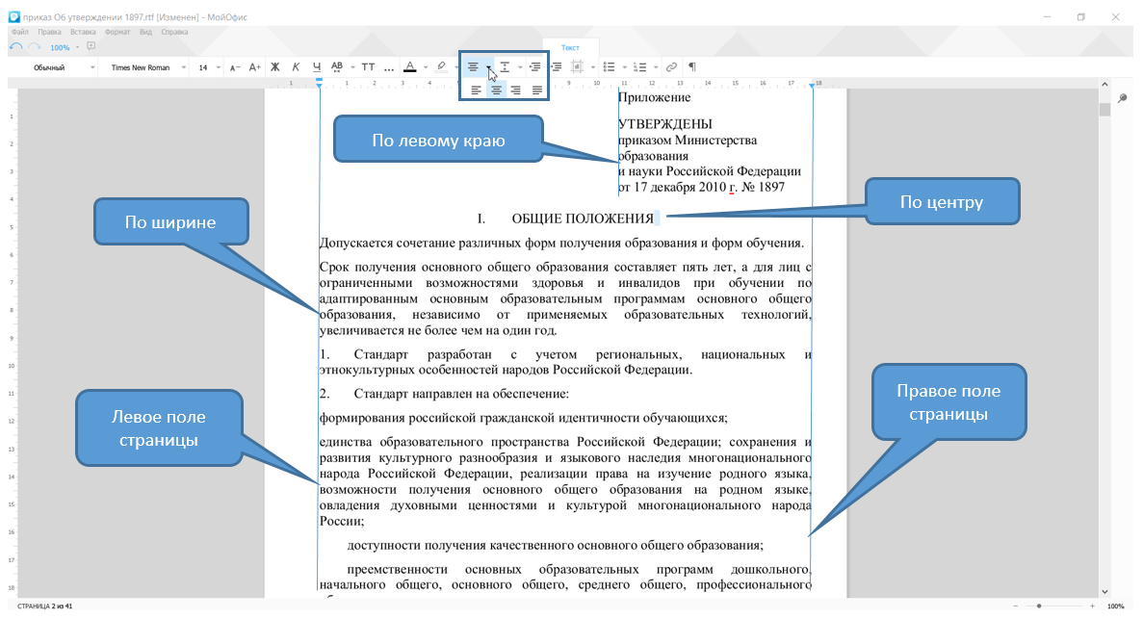
Task: Click the AB character spacing icon
Action: tap(337, 66)
